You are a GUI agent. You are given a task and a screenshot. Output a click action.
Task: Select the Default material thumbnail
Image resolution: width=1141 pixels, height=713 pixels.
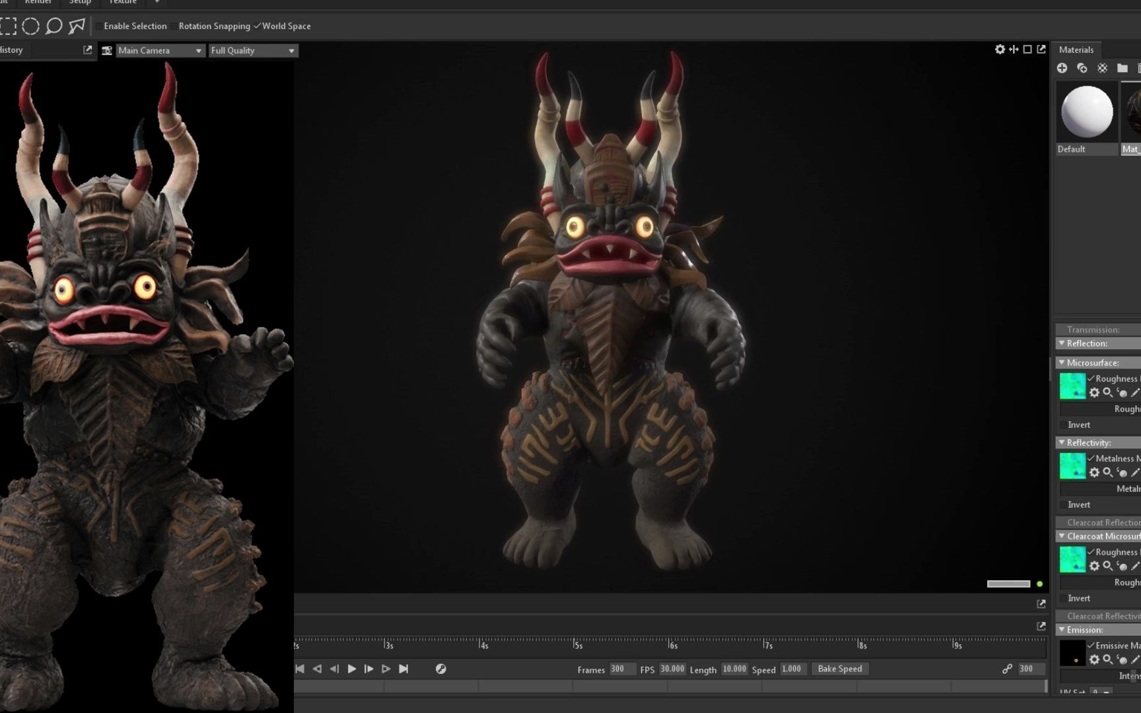1086,112
